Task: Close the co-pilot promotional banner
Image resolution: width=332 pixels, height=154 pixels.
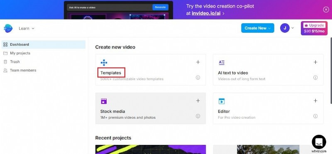Action: pos(326,10)
